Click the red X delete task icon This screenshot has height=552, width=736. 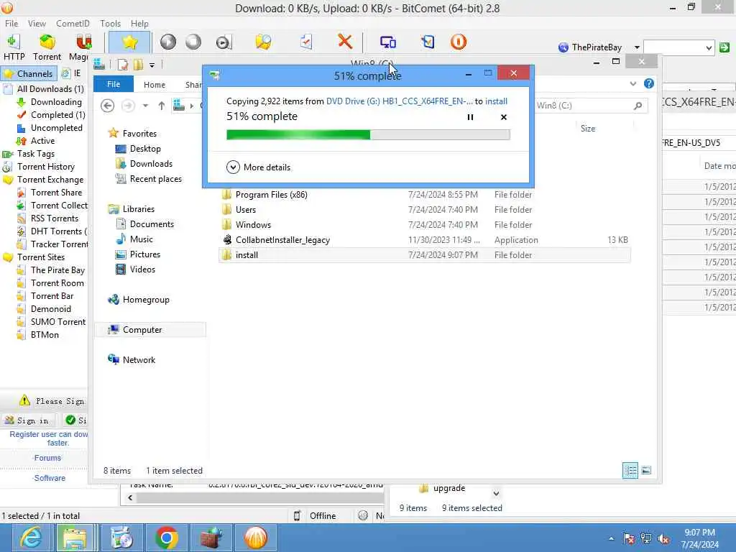pos(345,42)
